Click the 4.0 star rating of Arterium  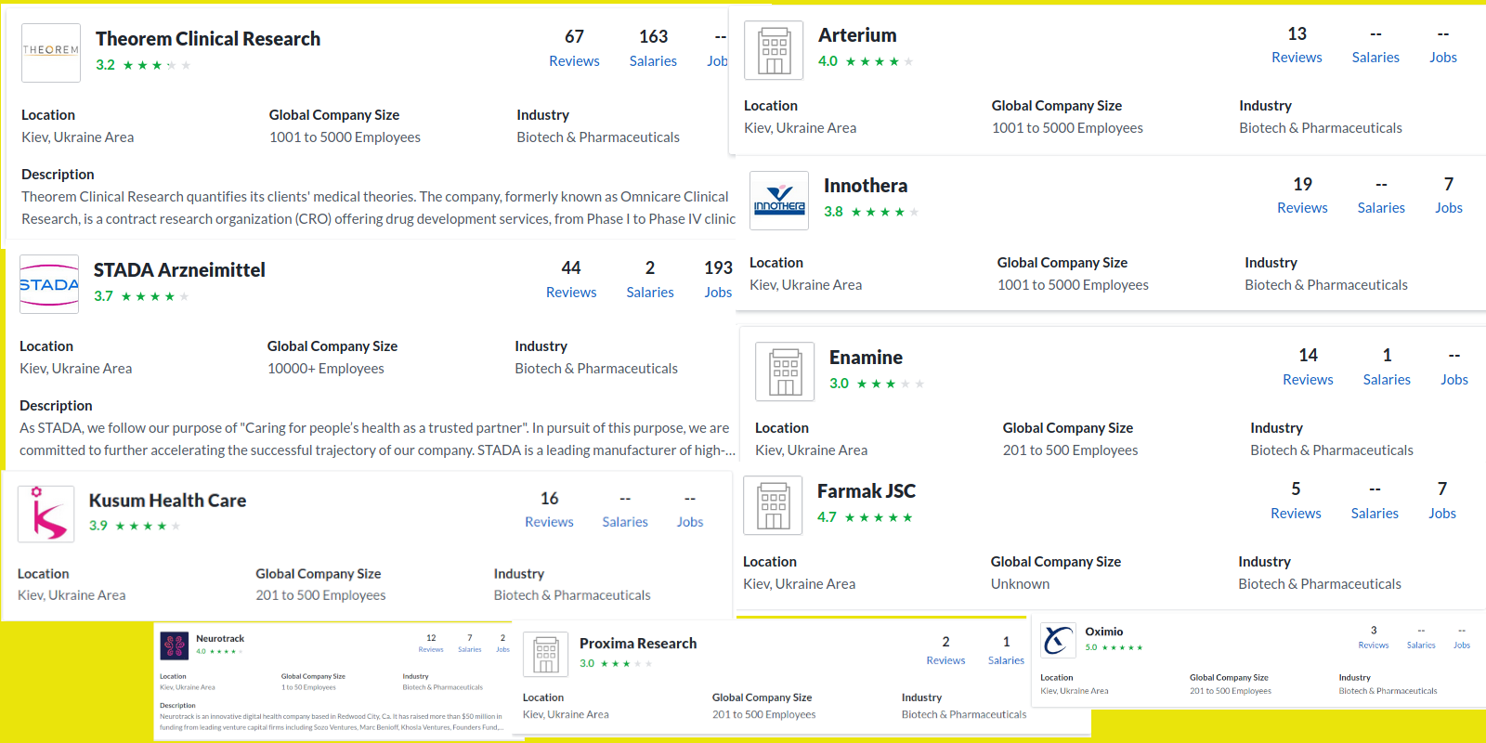[866, 61]
